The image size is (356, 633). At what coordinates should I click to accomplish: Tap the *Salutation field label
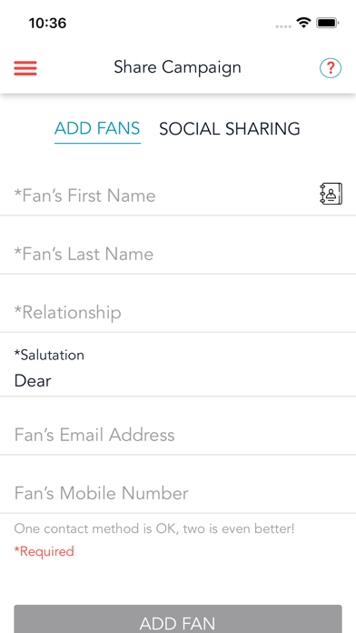49,355
